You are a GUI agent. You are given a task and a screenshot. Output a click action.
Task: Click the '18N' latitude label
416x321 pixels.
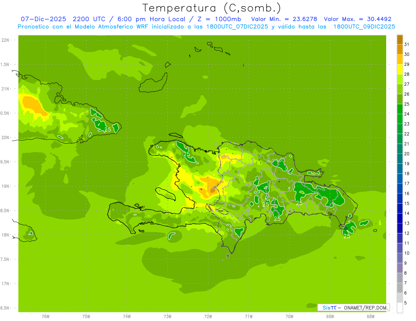pos(6,235)
